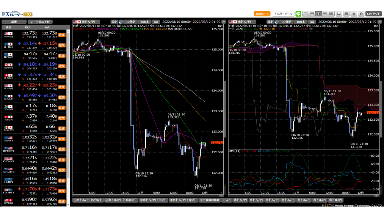Select tab ④米ドル/円（週足）
The height and width of the screenshot is (217, 384).
click(183, 200)
